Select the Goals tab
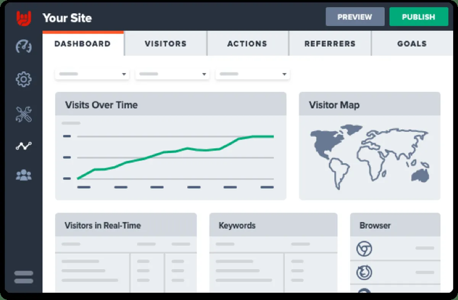The image size is (458, 300). [412, 43]
